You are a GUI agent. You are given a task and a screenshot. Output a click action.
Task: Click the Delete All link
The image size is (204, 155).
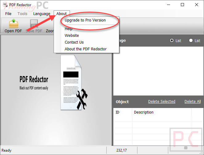click(193, 102)
